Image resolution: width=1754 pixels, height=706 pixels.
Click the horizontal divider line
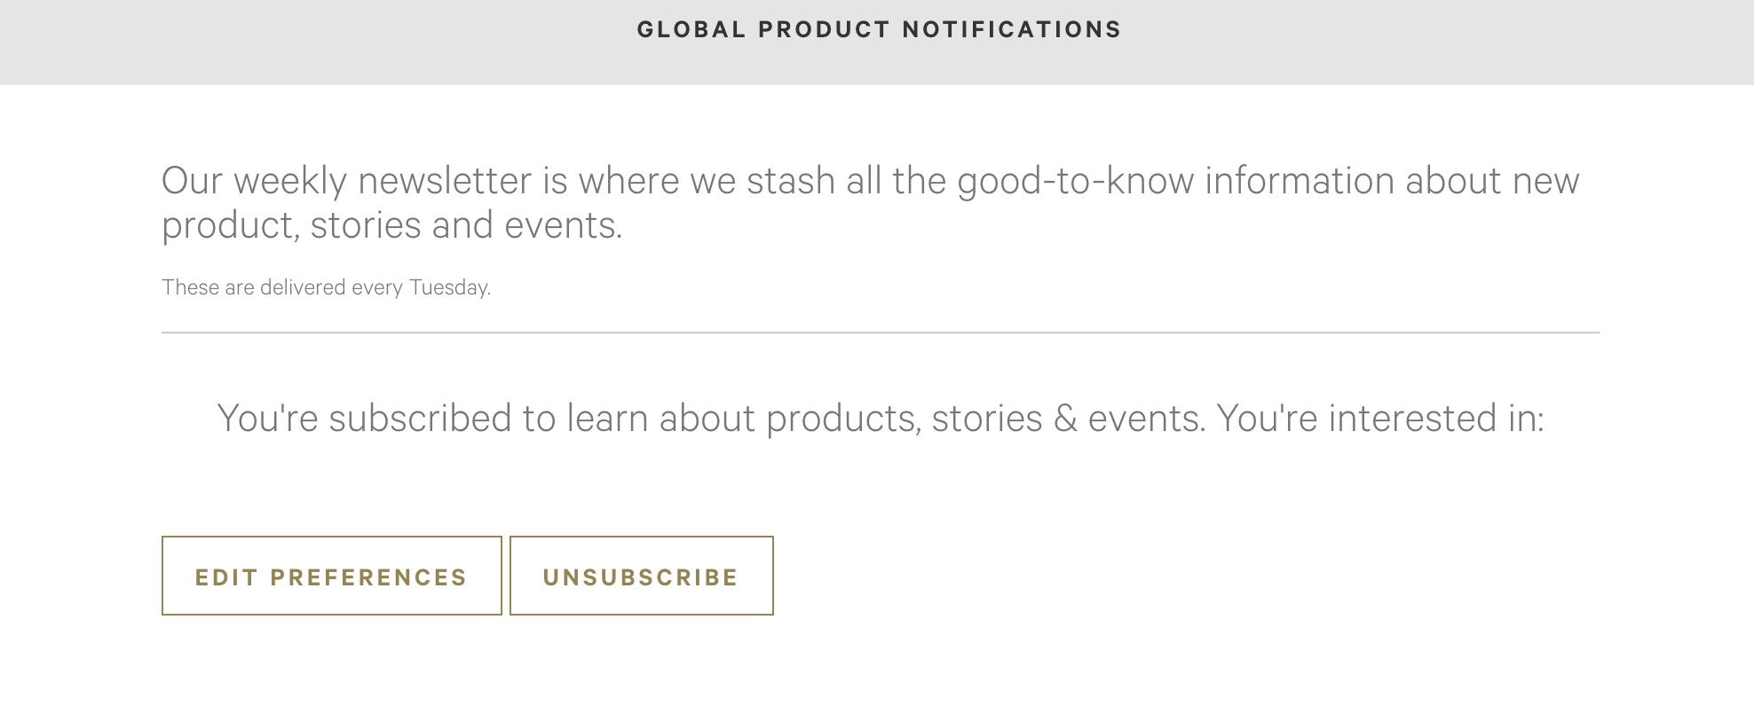coord(880,333)
